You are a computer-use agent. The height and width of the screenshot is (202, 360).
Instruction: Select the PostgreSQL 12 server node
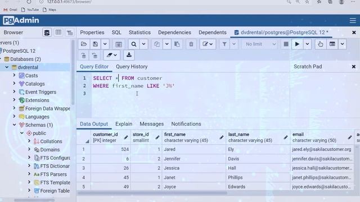(19, 51)
